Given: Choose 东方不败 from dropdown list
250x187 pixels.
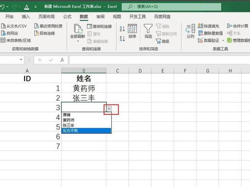Looking at the screenshot, I should pos(86,131).
